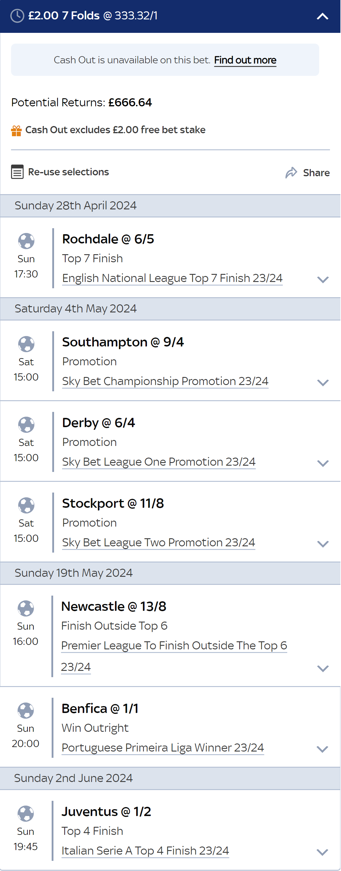
Task: Click the football icon beside Stockport
Action: click(x=26, y=505)
